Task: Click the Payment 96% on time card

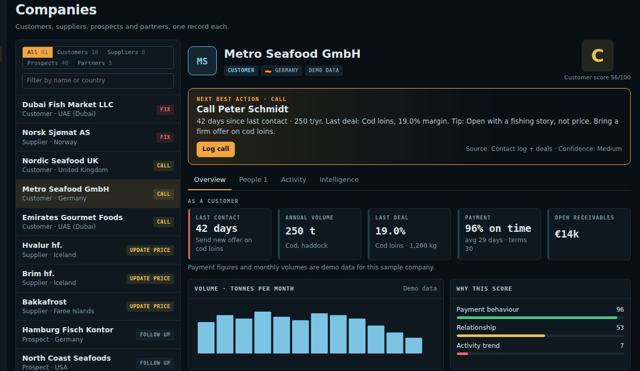Action: click(499, 234)
